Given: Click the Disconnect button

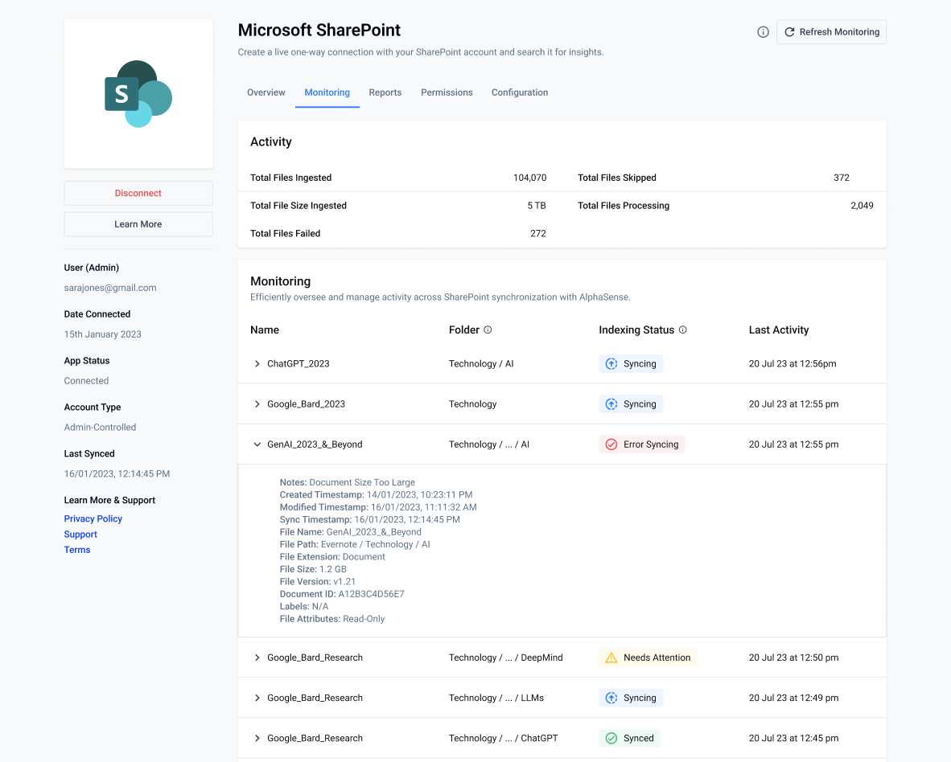Looking at the screenshot, I should tap(138, 193).
